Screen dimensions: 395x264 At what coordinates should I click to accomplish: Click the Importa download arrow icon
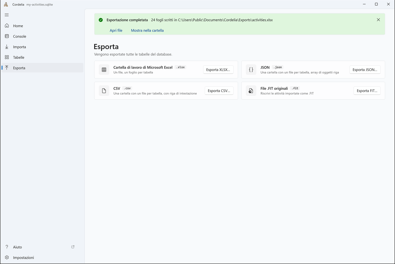(7, 47)
